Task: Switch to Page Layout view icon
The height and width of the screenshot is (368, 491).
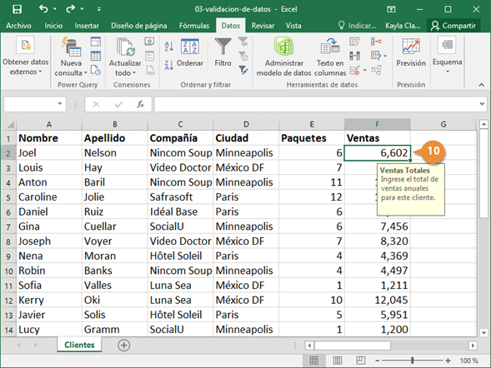Action: (x=338, y=361)
